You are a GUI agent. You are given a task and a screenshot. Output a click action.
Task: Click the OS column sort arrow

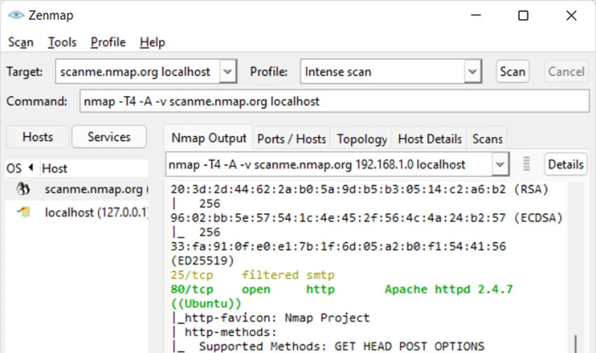(30, 168)
